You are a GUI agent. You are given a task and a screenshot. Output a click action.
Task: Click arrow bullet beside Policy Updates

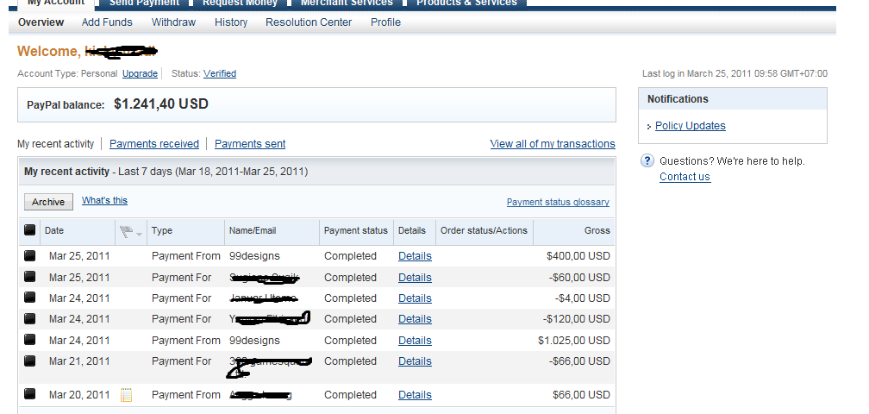pos(649,127)
